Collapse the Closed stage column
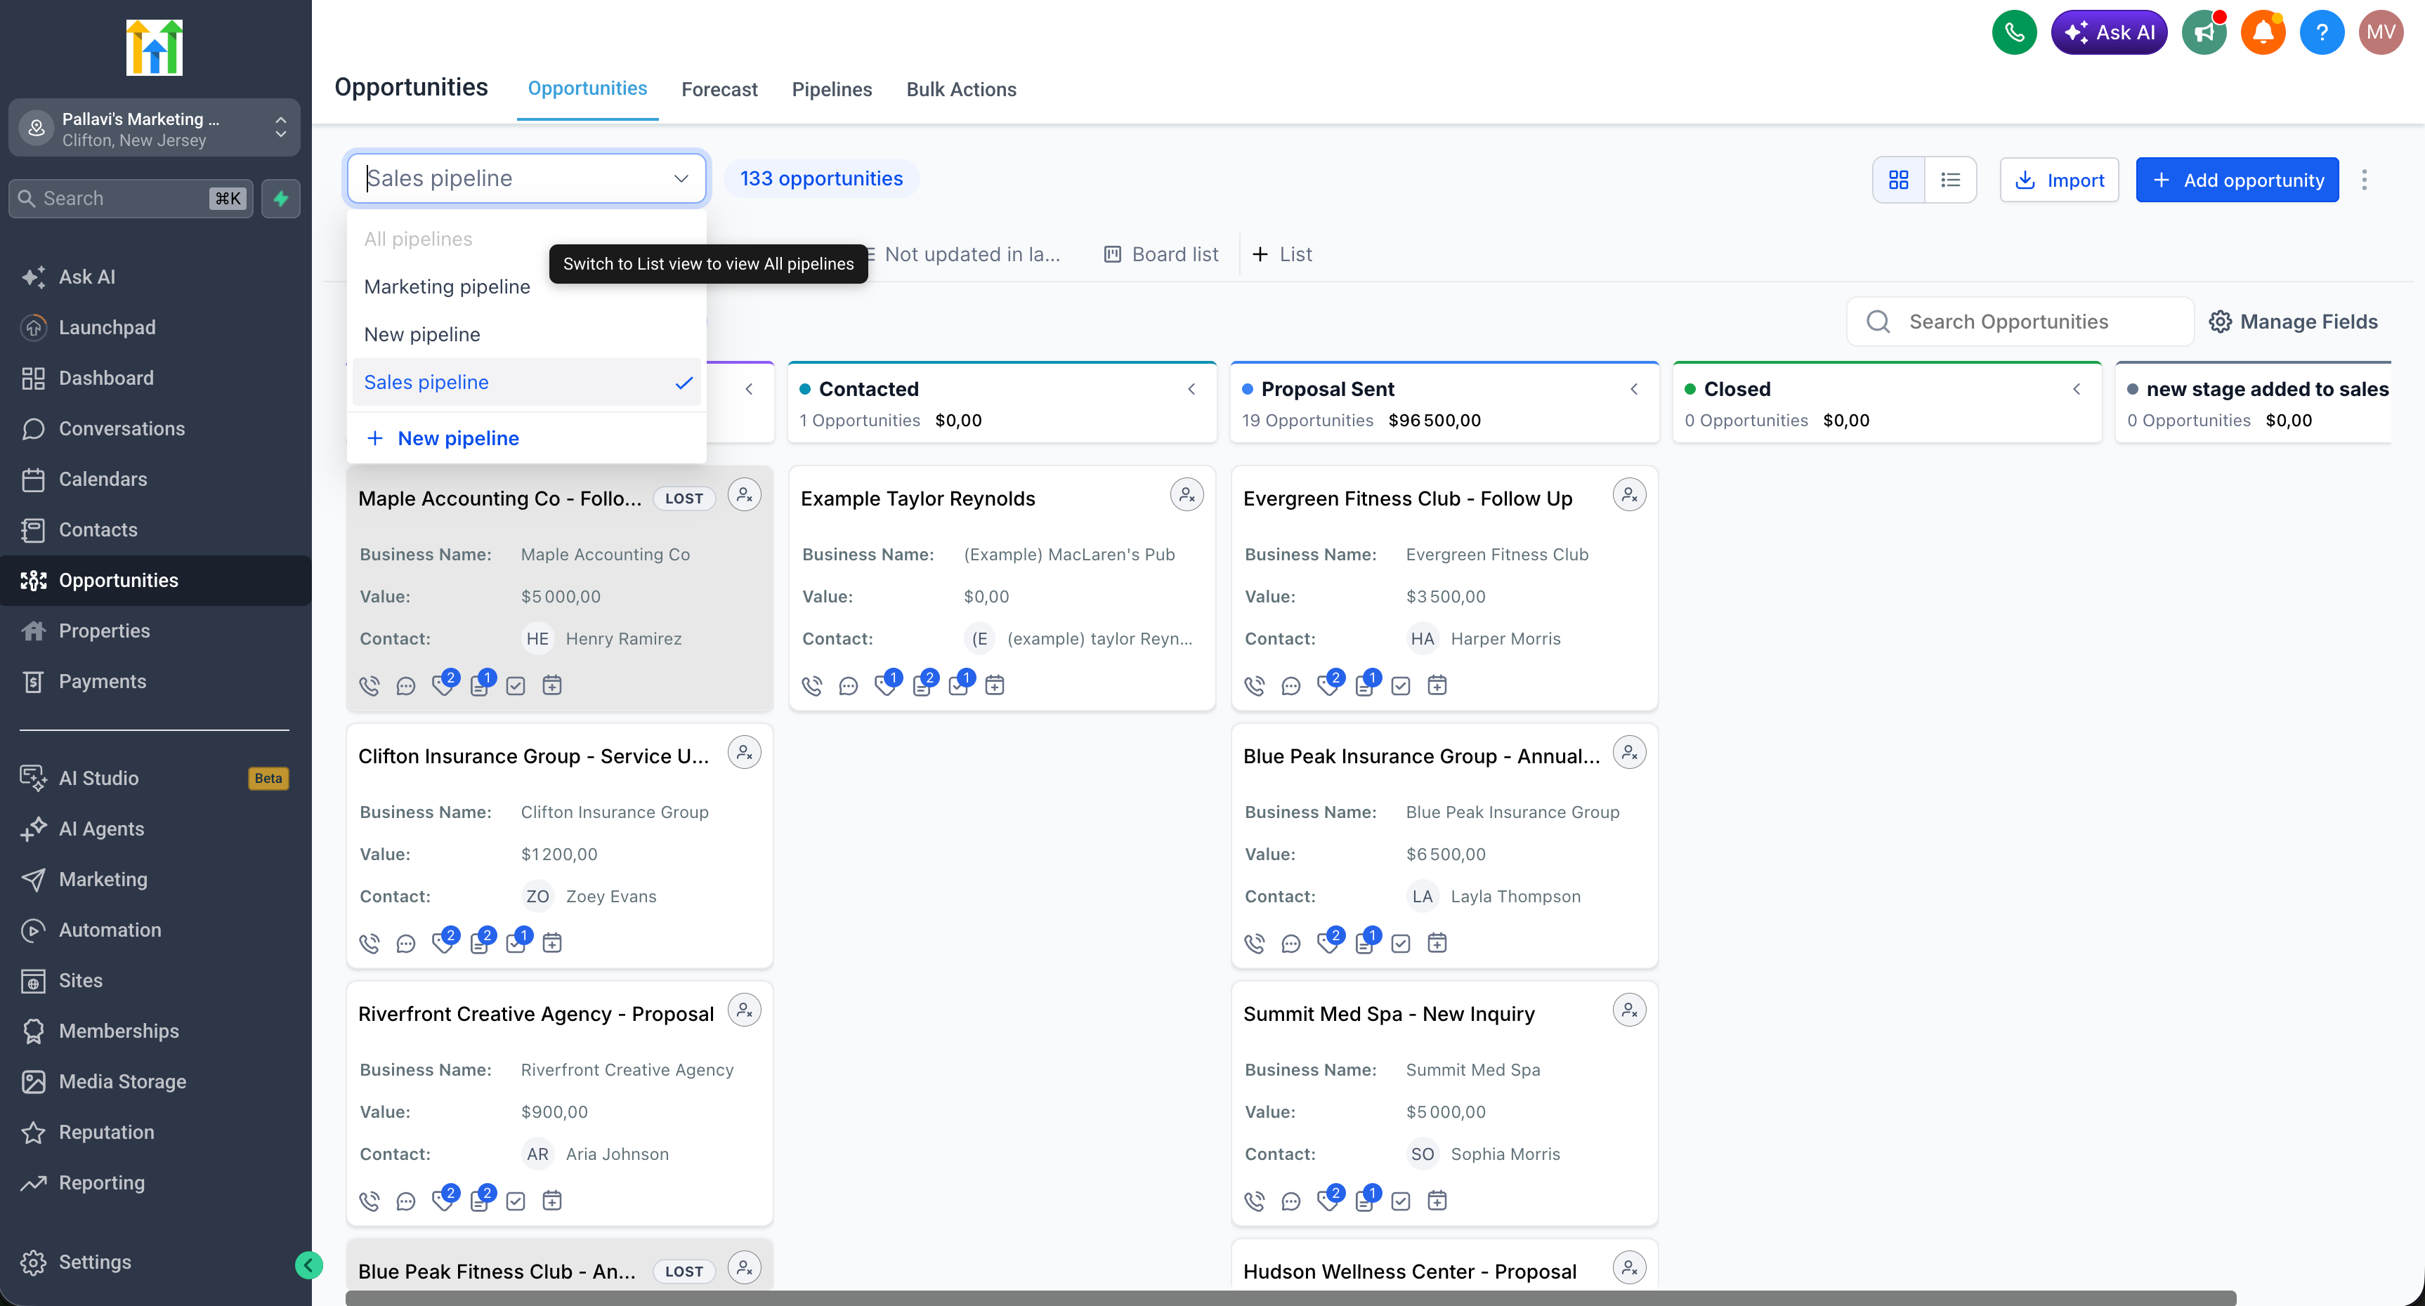This screenshot has height=1306, width=2425. click(x=2076, y=388)
